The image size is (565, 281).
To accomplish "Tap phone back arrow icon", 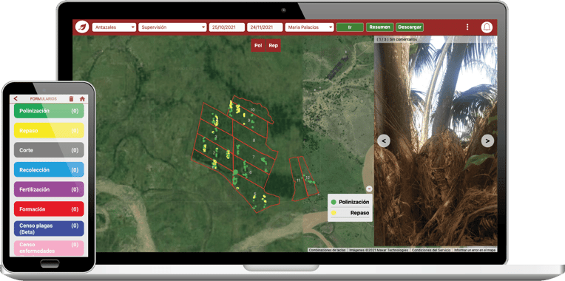I will click(x=16, y=98).
